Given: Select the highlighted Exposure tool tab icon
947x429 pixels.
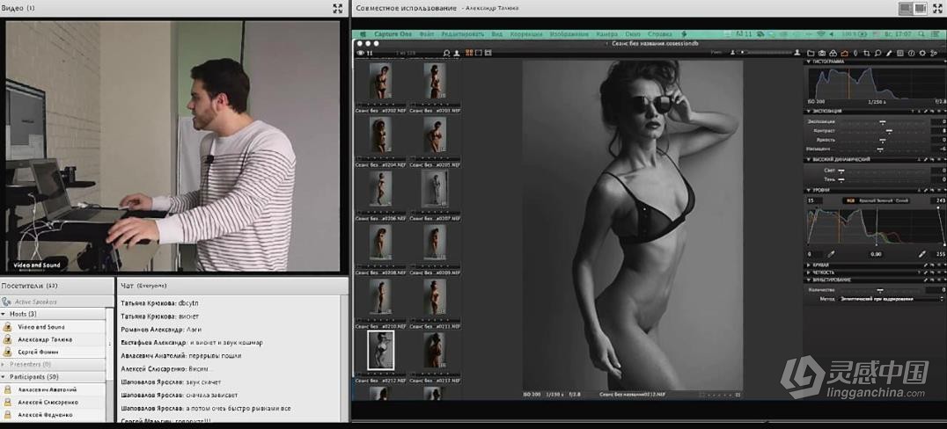Looking at the screenshot, I should point(844,53).
